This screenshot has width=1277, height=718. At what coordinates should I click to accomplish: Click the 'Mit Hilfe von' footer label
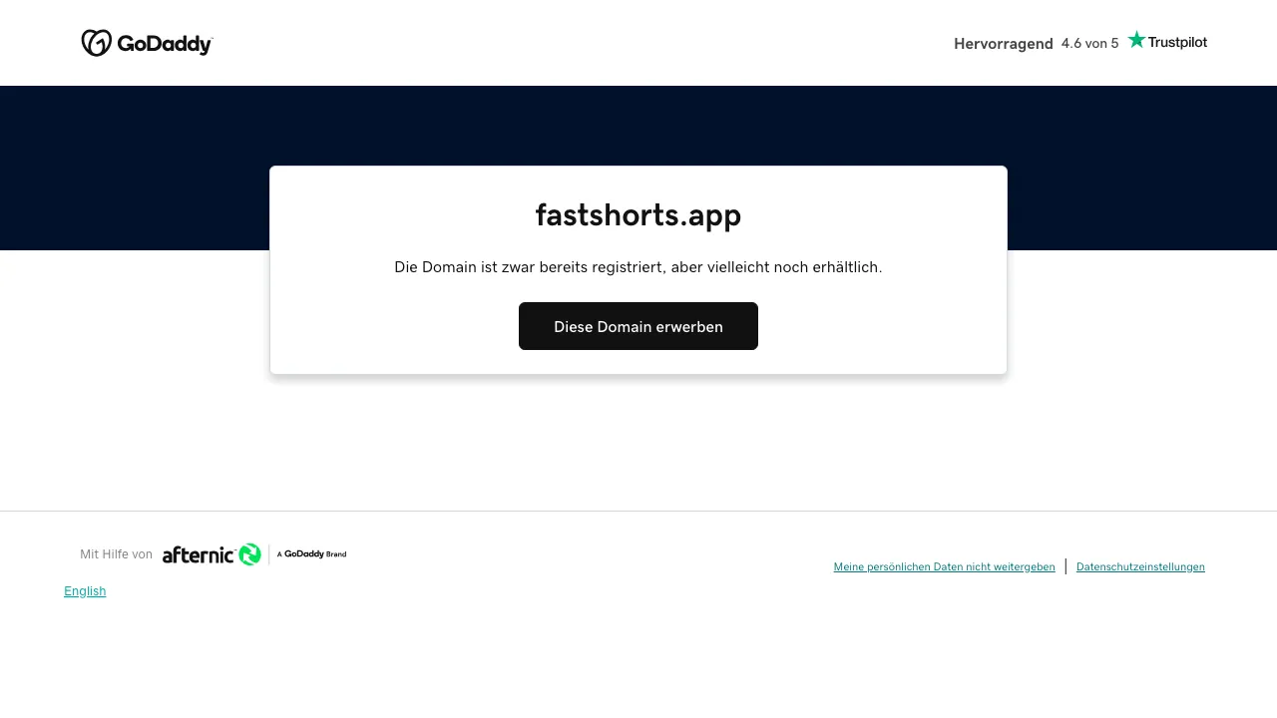tap(116, 554)
